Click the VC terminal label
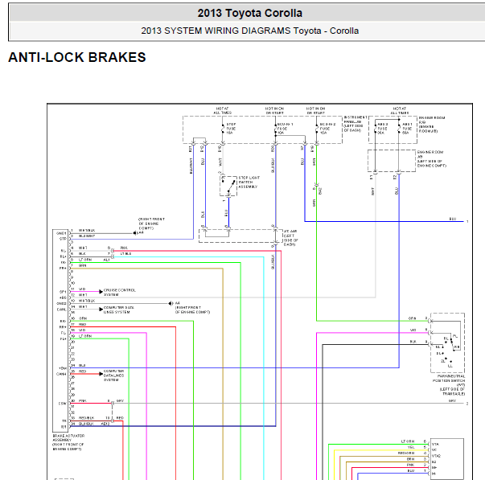The width and height of the screenshot is (485, 480). (434, 449)
